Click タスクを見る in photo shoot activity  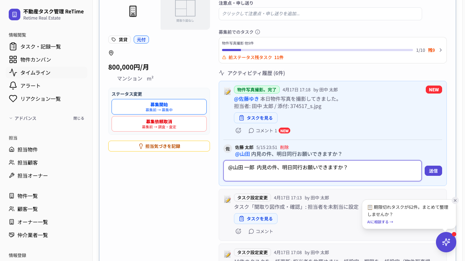(256, 118)
